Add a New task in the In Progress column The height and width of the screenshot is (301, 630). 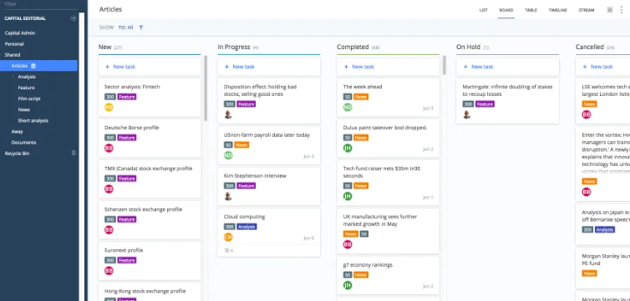[269, 67]
